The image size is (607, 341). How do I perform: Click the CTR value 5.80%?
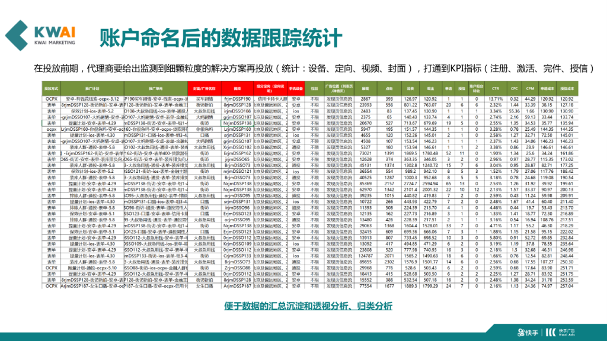(x=496, y=238)
